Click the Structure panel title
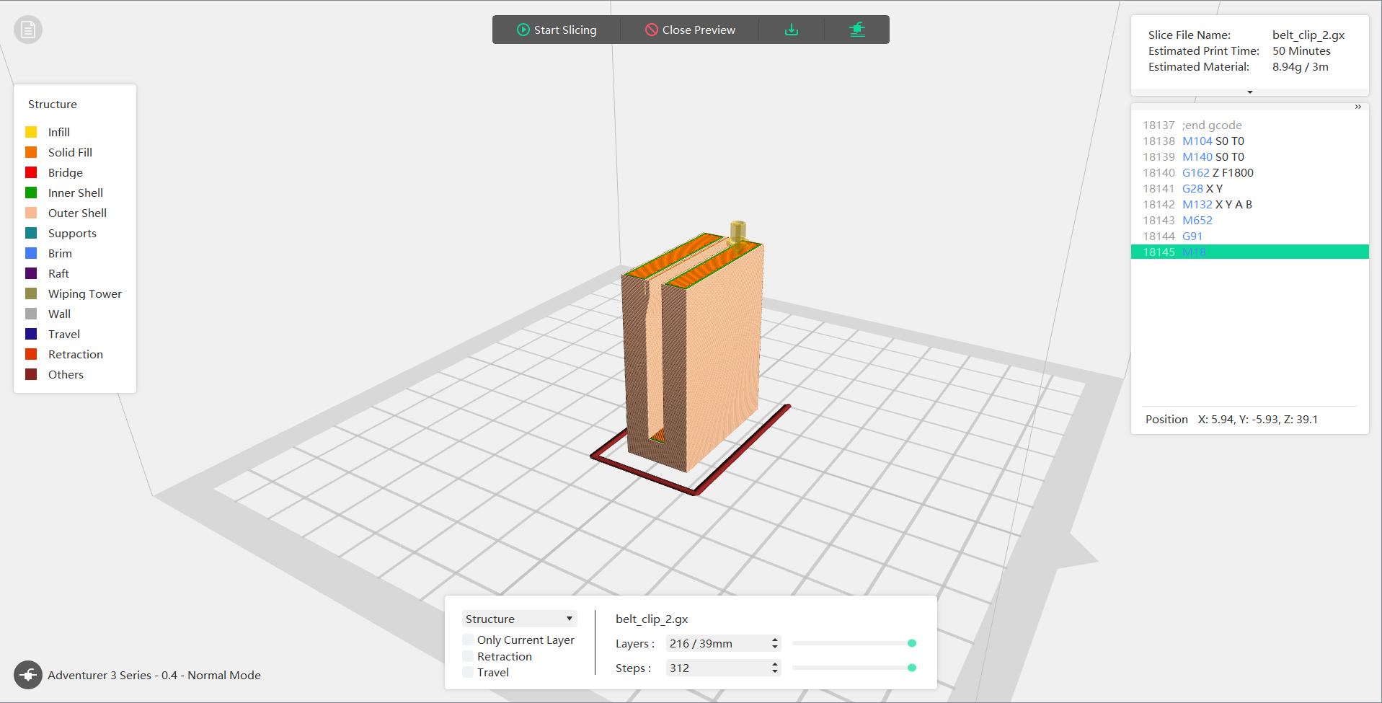 coord(52,104)
